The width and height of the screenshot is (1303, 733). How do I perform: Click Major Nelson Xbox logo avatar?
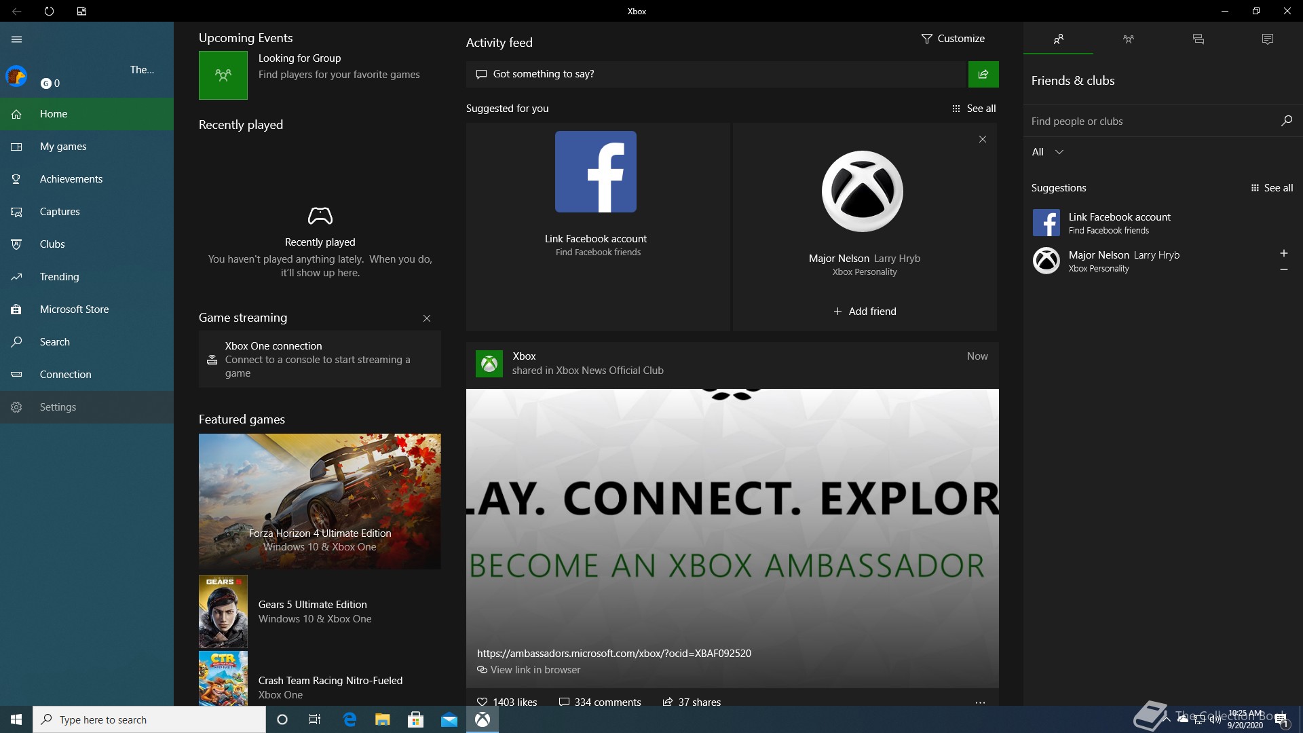tap(863, 191)
